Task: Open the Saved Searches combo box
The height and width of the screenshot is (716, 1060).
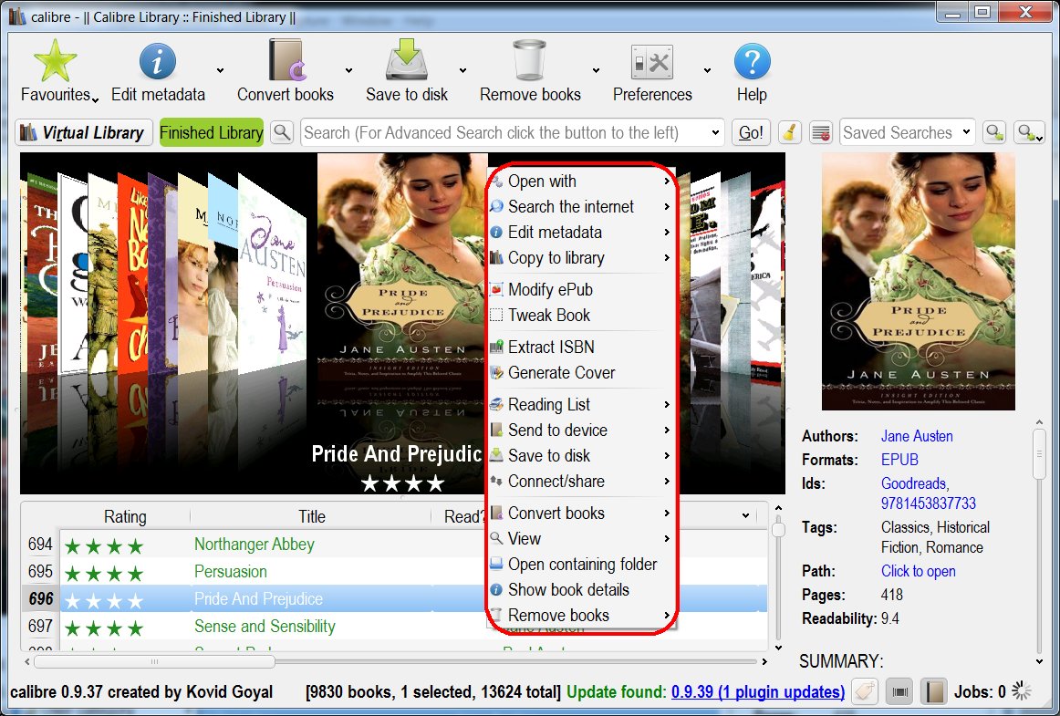Action: [908, 132]
